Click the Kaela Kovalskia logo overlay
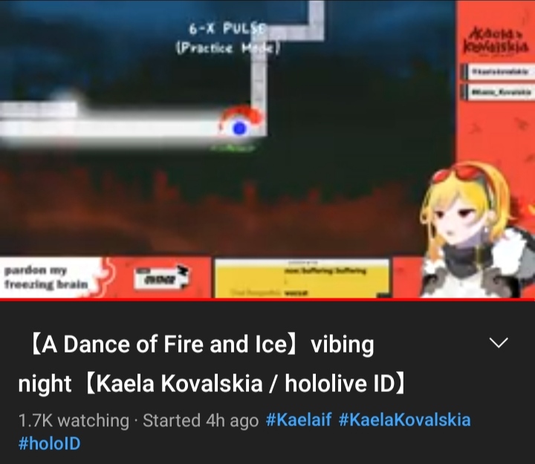This screenshot has height=464, width=535. (x=496, y=42)
